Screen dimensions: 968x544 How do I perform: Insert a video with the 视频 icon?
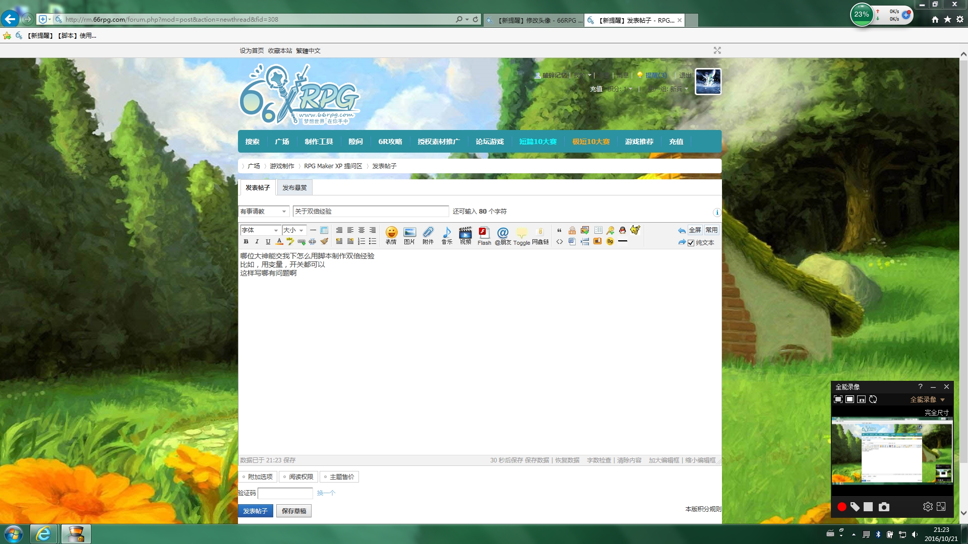point(465,235)
